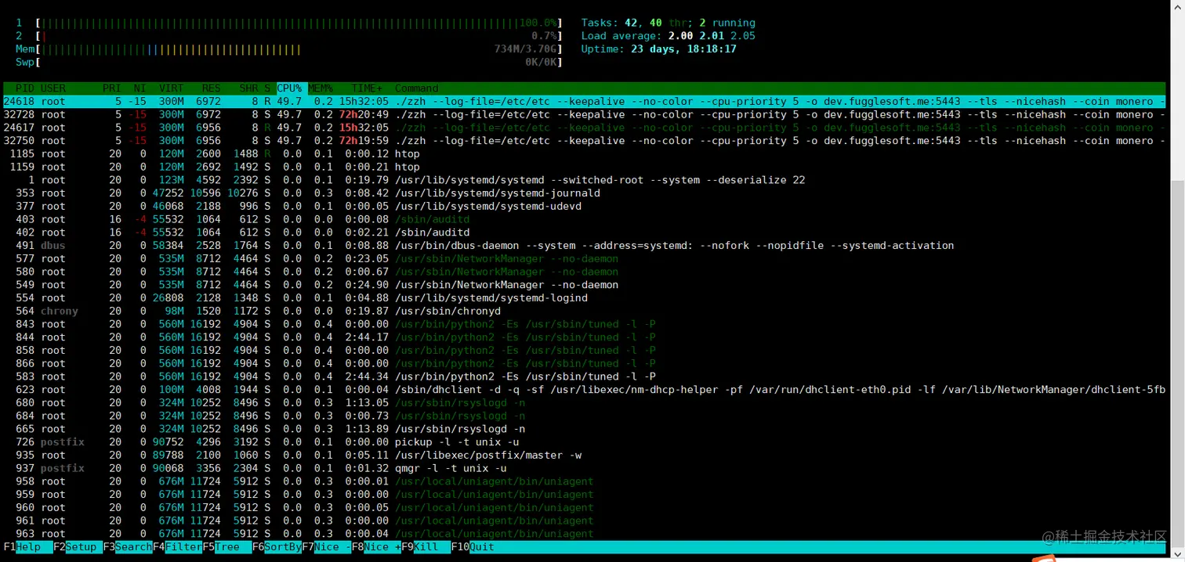Select htop process row PID 1185

point(585,154)
